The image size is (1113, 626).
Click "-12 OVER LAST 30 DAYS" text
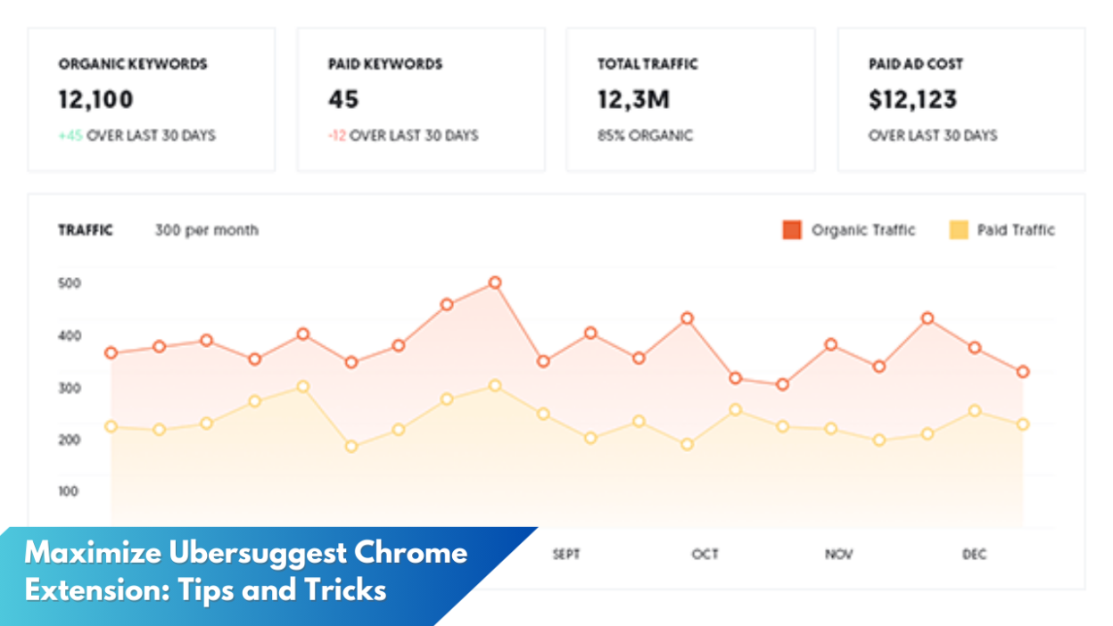coord(403,136)
